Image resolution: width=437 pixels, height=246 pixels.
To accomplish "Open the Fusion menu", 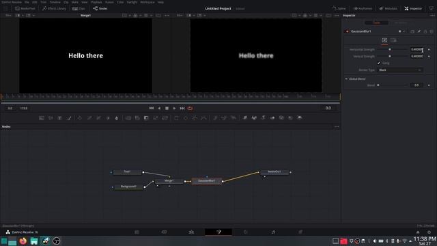I will 109,2.
